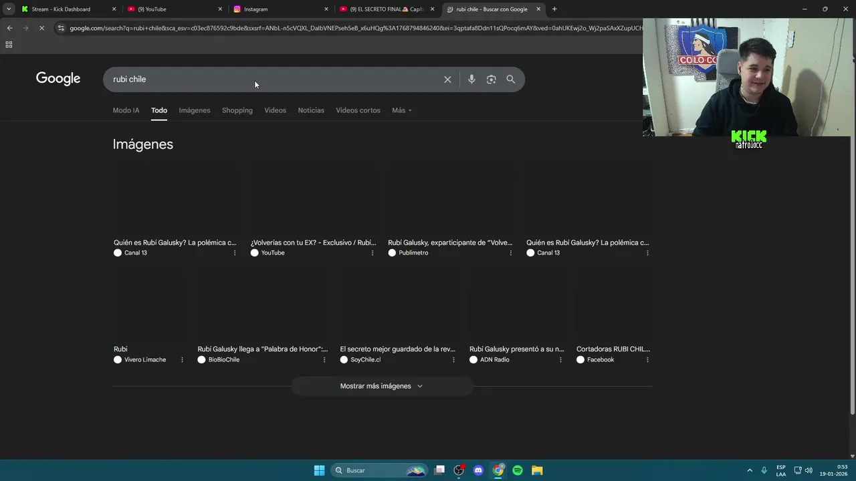Select the Imágenes search tab
Image resolution: width=856 pixels, height=481 pixels.
tap(195, 110)
